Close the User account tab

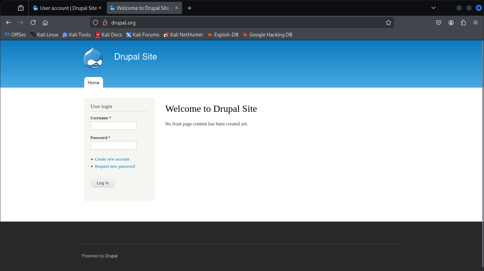click(100, 8)
